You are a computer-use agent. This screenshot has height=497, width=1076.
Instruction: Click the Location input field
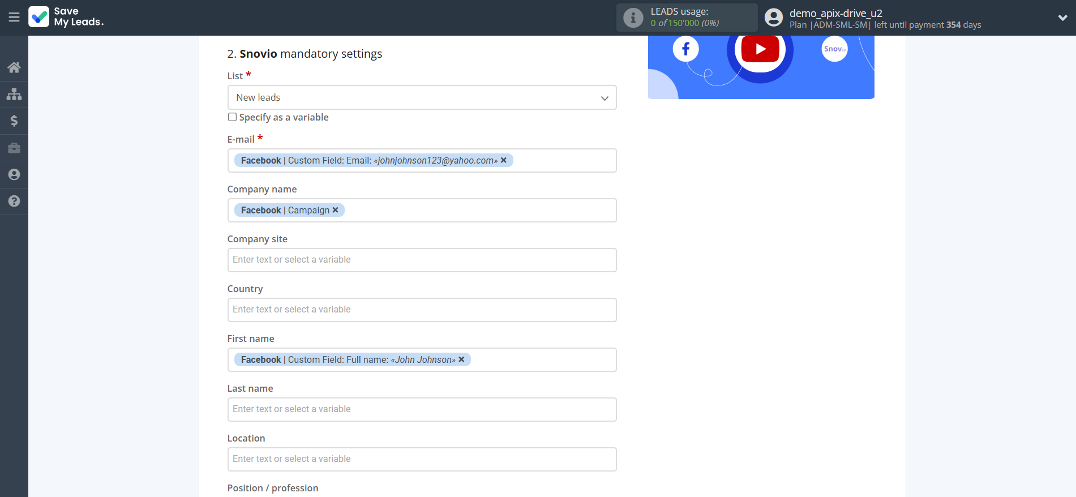[x=422, y=459]
